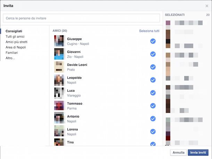Toggle Lorena's selection checkmark

(x=153, y=131)
